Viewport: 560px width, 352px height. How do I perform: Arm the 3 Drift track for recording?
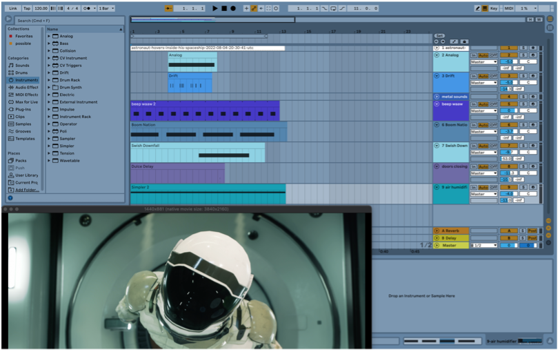pyautogui.click(x=533, y=76)
